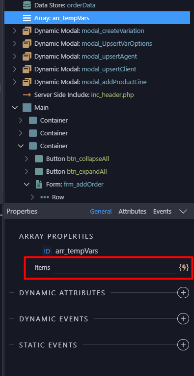
Task: Click the Form frm_addOrder document icon
Action: coord(38,184)
